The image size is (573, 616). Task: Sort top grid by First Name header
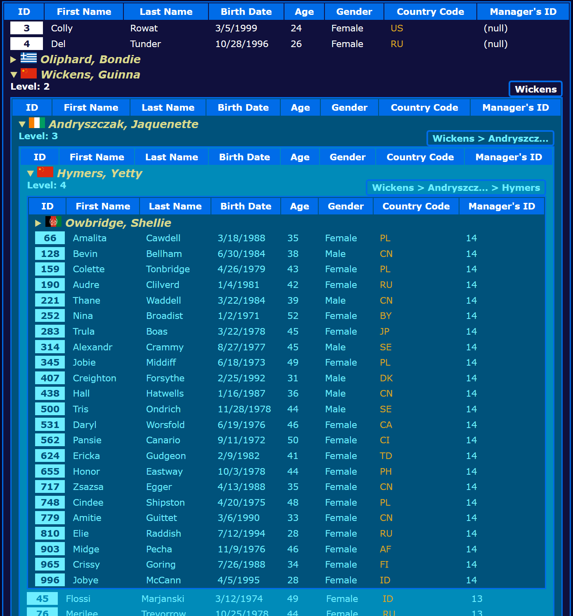point(84,12)
